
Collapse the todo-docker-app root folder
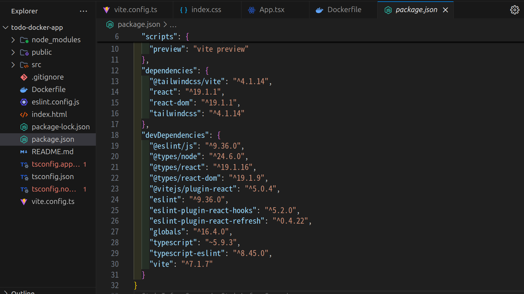tap(5, 28)
